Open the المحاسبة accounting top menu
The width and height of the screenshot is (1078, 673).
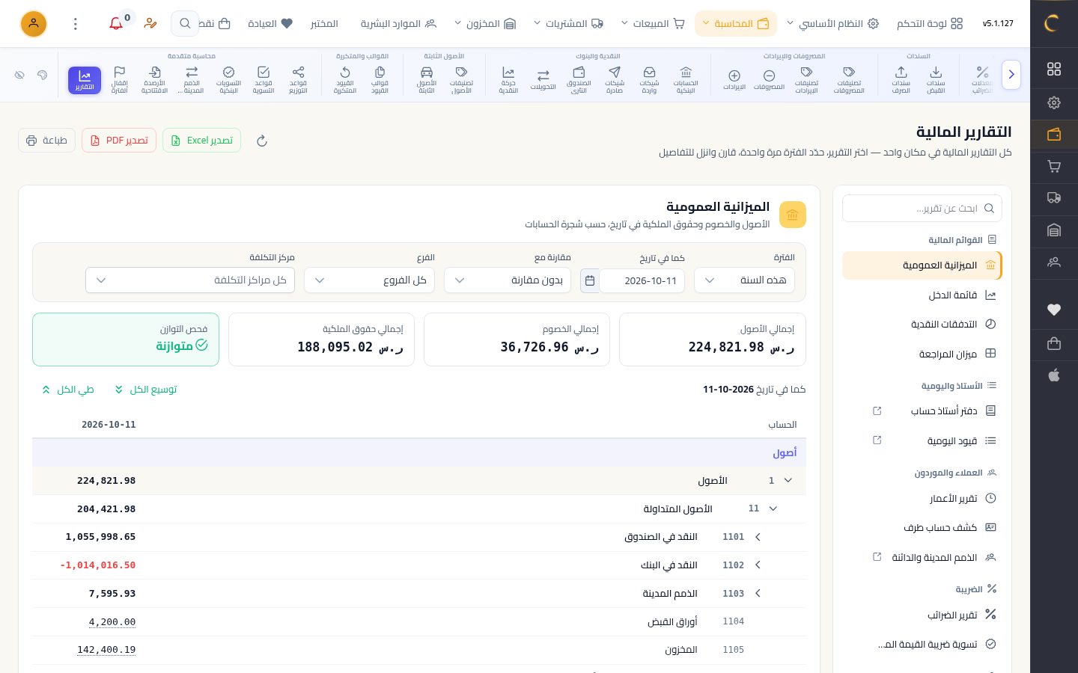click(736, 24)
